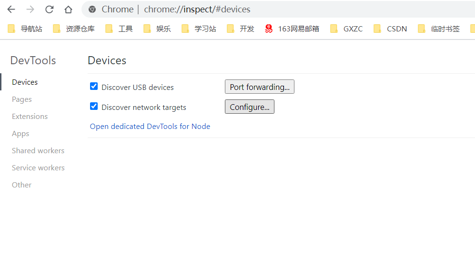475x265 pixels.
Task: Expand the 资源仓库 bookmark folder
Action: (x=74, y=29)
